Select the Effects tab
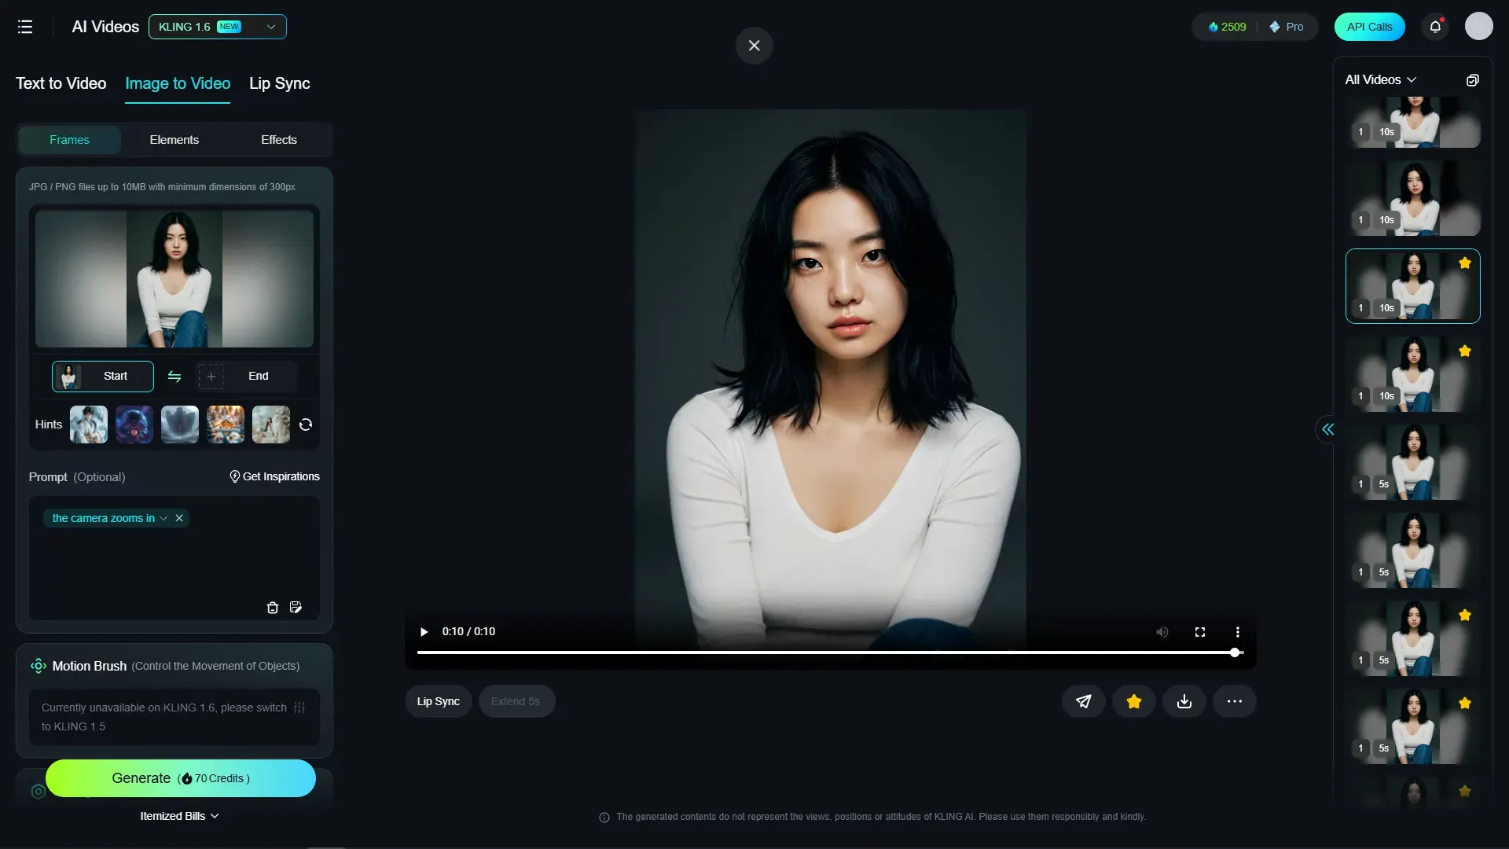Image resolution: width=1509 pixels, height=849 pixels. pos(279,140)
